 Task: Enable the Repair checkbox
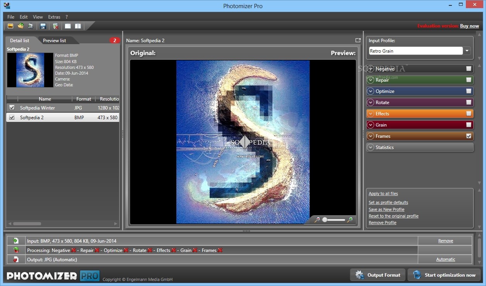click(469, 80)
